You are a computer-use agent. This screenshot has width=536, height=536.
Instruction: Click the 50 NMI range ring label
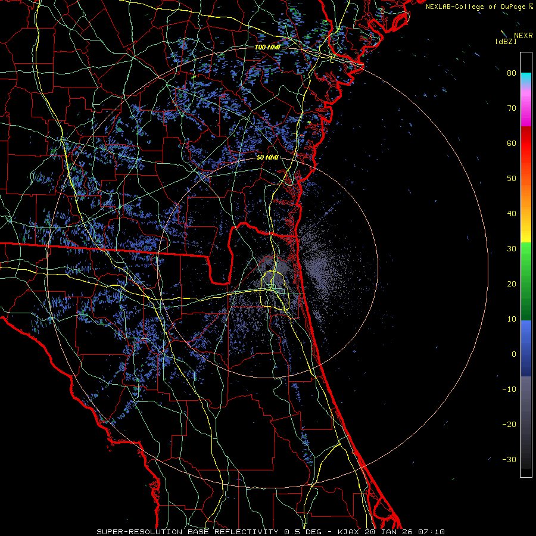coord(267,158)
